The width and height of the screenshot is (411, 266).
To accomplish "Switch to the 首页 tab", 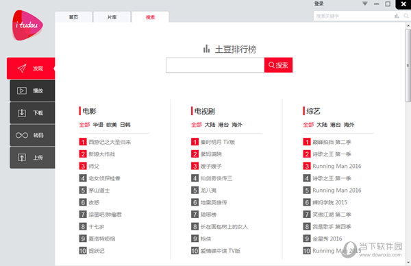I will coord(73,17).
